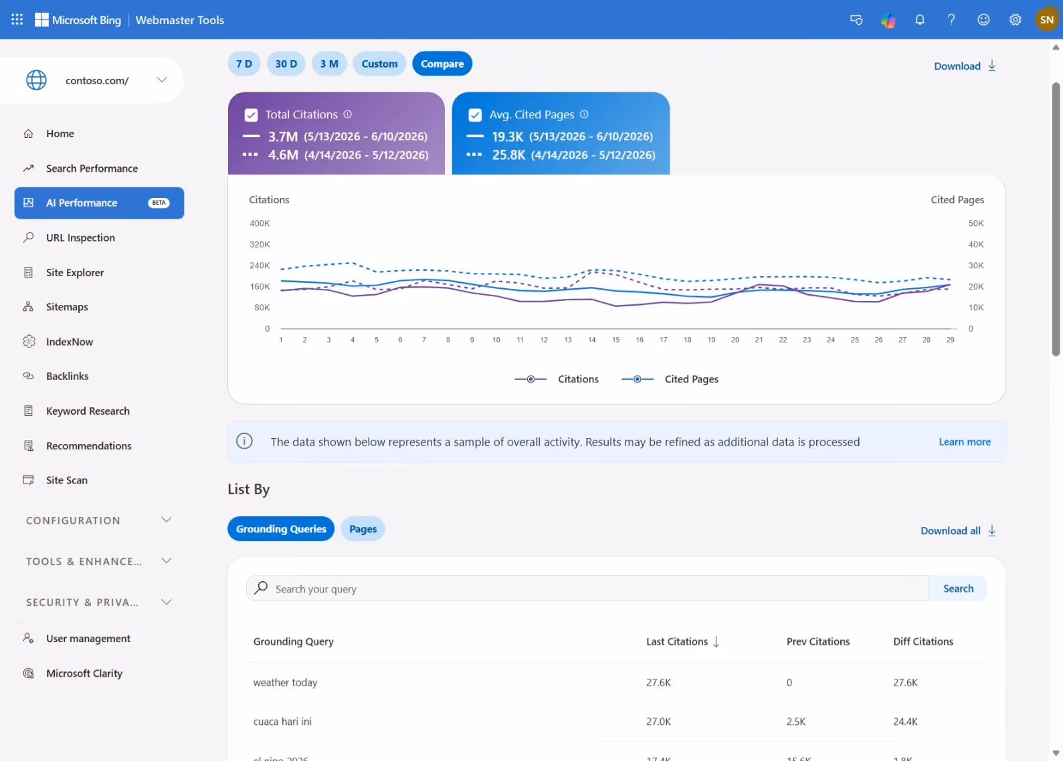Expand the TOOLS & ENHANCE... section
The height and width of the screenshot is (761, 1063).
click(x=99, y=561)
